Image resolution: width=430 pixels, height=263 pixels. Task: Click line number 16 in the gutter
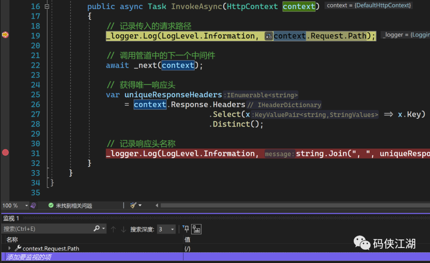pos(35,6)
